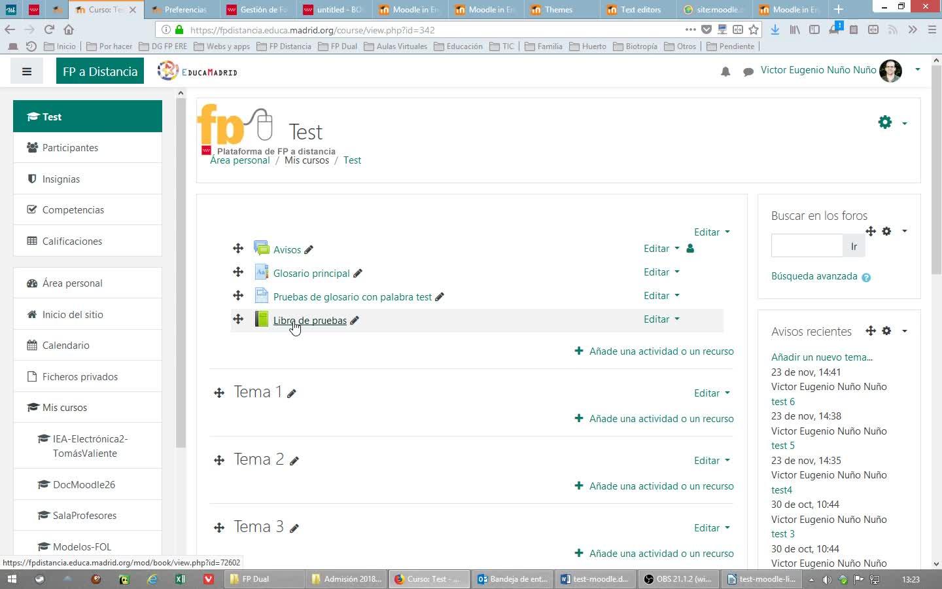This screenshot has height=589, width=942.
Task: Open the notifications bell
Action: pyautogui.click(x=725, y=71)
